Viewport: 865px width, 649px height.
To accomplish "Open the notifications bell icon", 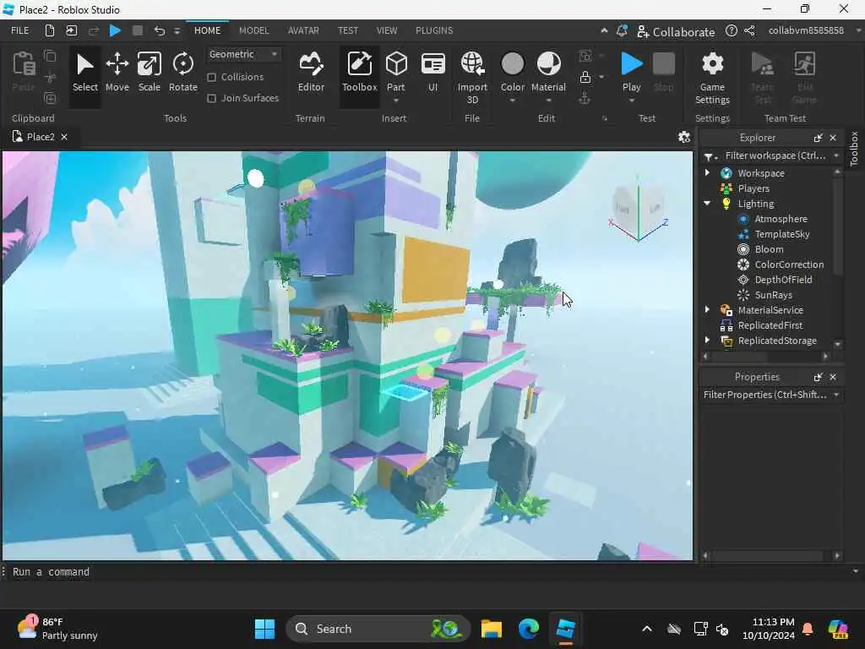I will 622,31.
